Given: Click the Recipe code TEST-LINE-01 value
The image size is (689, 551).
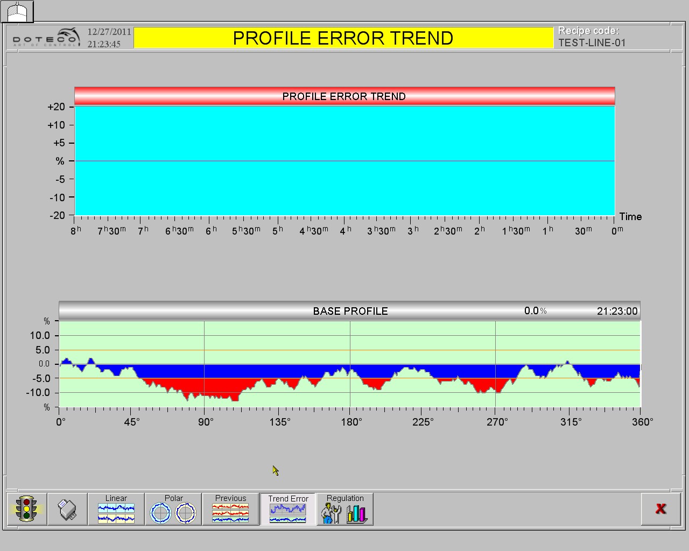Looking at the screenshot, I should [592, 43].
